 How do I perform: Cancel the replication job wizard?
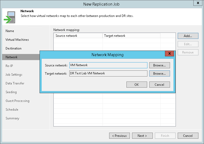(x=188, y=136)
